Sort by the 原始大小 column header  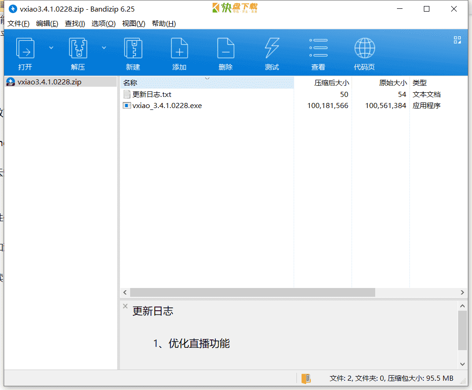coord(380,83)
